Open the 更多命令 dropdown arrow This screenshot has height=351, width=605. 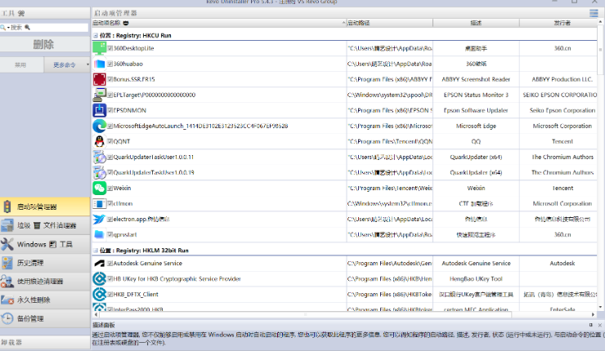pos(87,64)
